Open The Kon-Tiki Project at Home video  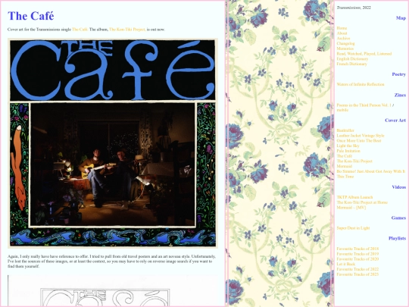click(x=362, y=202)
